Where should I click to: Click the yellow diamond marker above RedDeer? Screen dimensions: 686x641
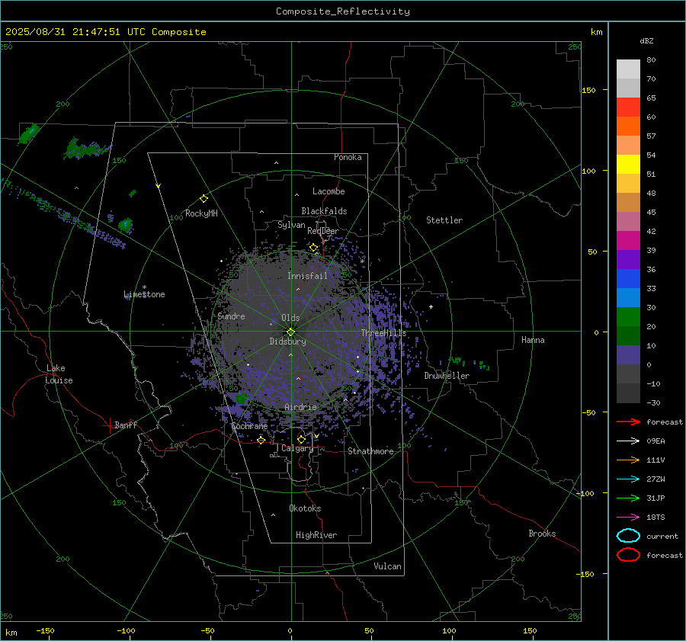click(x=313, y=248)
